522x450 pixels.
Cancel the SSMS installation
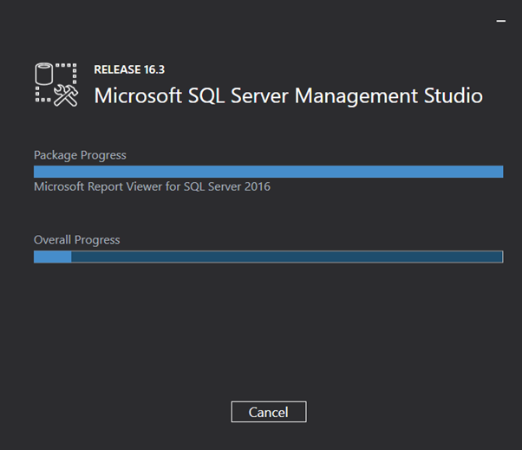[x=269, y=412]
